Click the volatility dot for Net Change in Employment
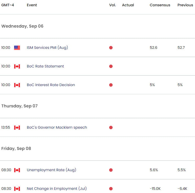This screenshot has width=195, height=193. tap(111, 189)
